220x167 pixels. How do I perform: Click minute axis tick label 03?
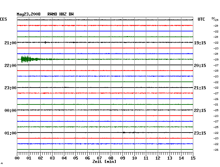pyautogui.click(x=52, y=158)
